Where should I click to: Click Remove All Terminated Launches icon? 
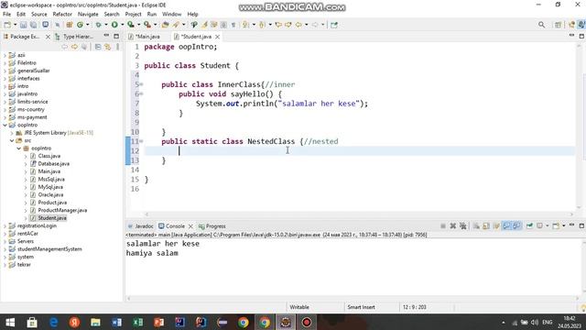(x=463, y=226)
